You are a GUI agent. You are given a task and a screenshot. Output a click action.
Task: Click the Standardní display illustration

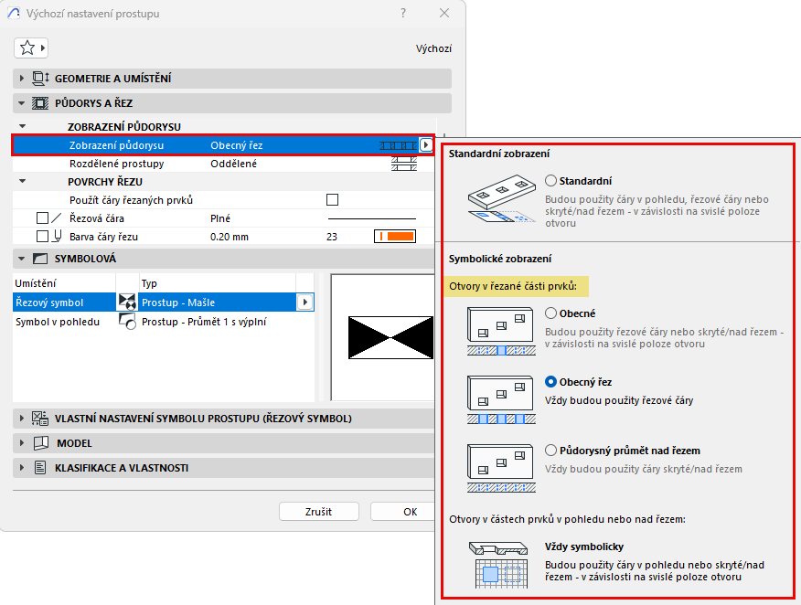click(501, 200)
